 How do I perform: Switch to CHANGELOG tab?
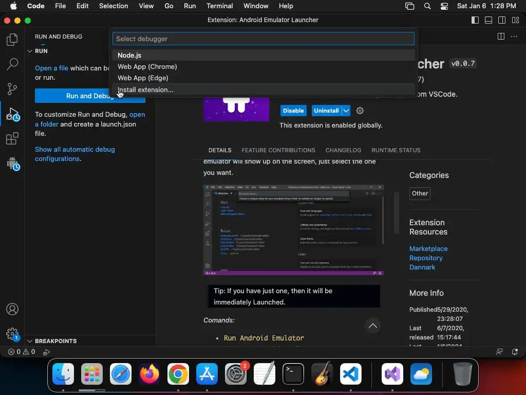click(343, 150)
